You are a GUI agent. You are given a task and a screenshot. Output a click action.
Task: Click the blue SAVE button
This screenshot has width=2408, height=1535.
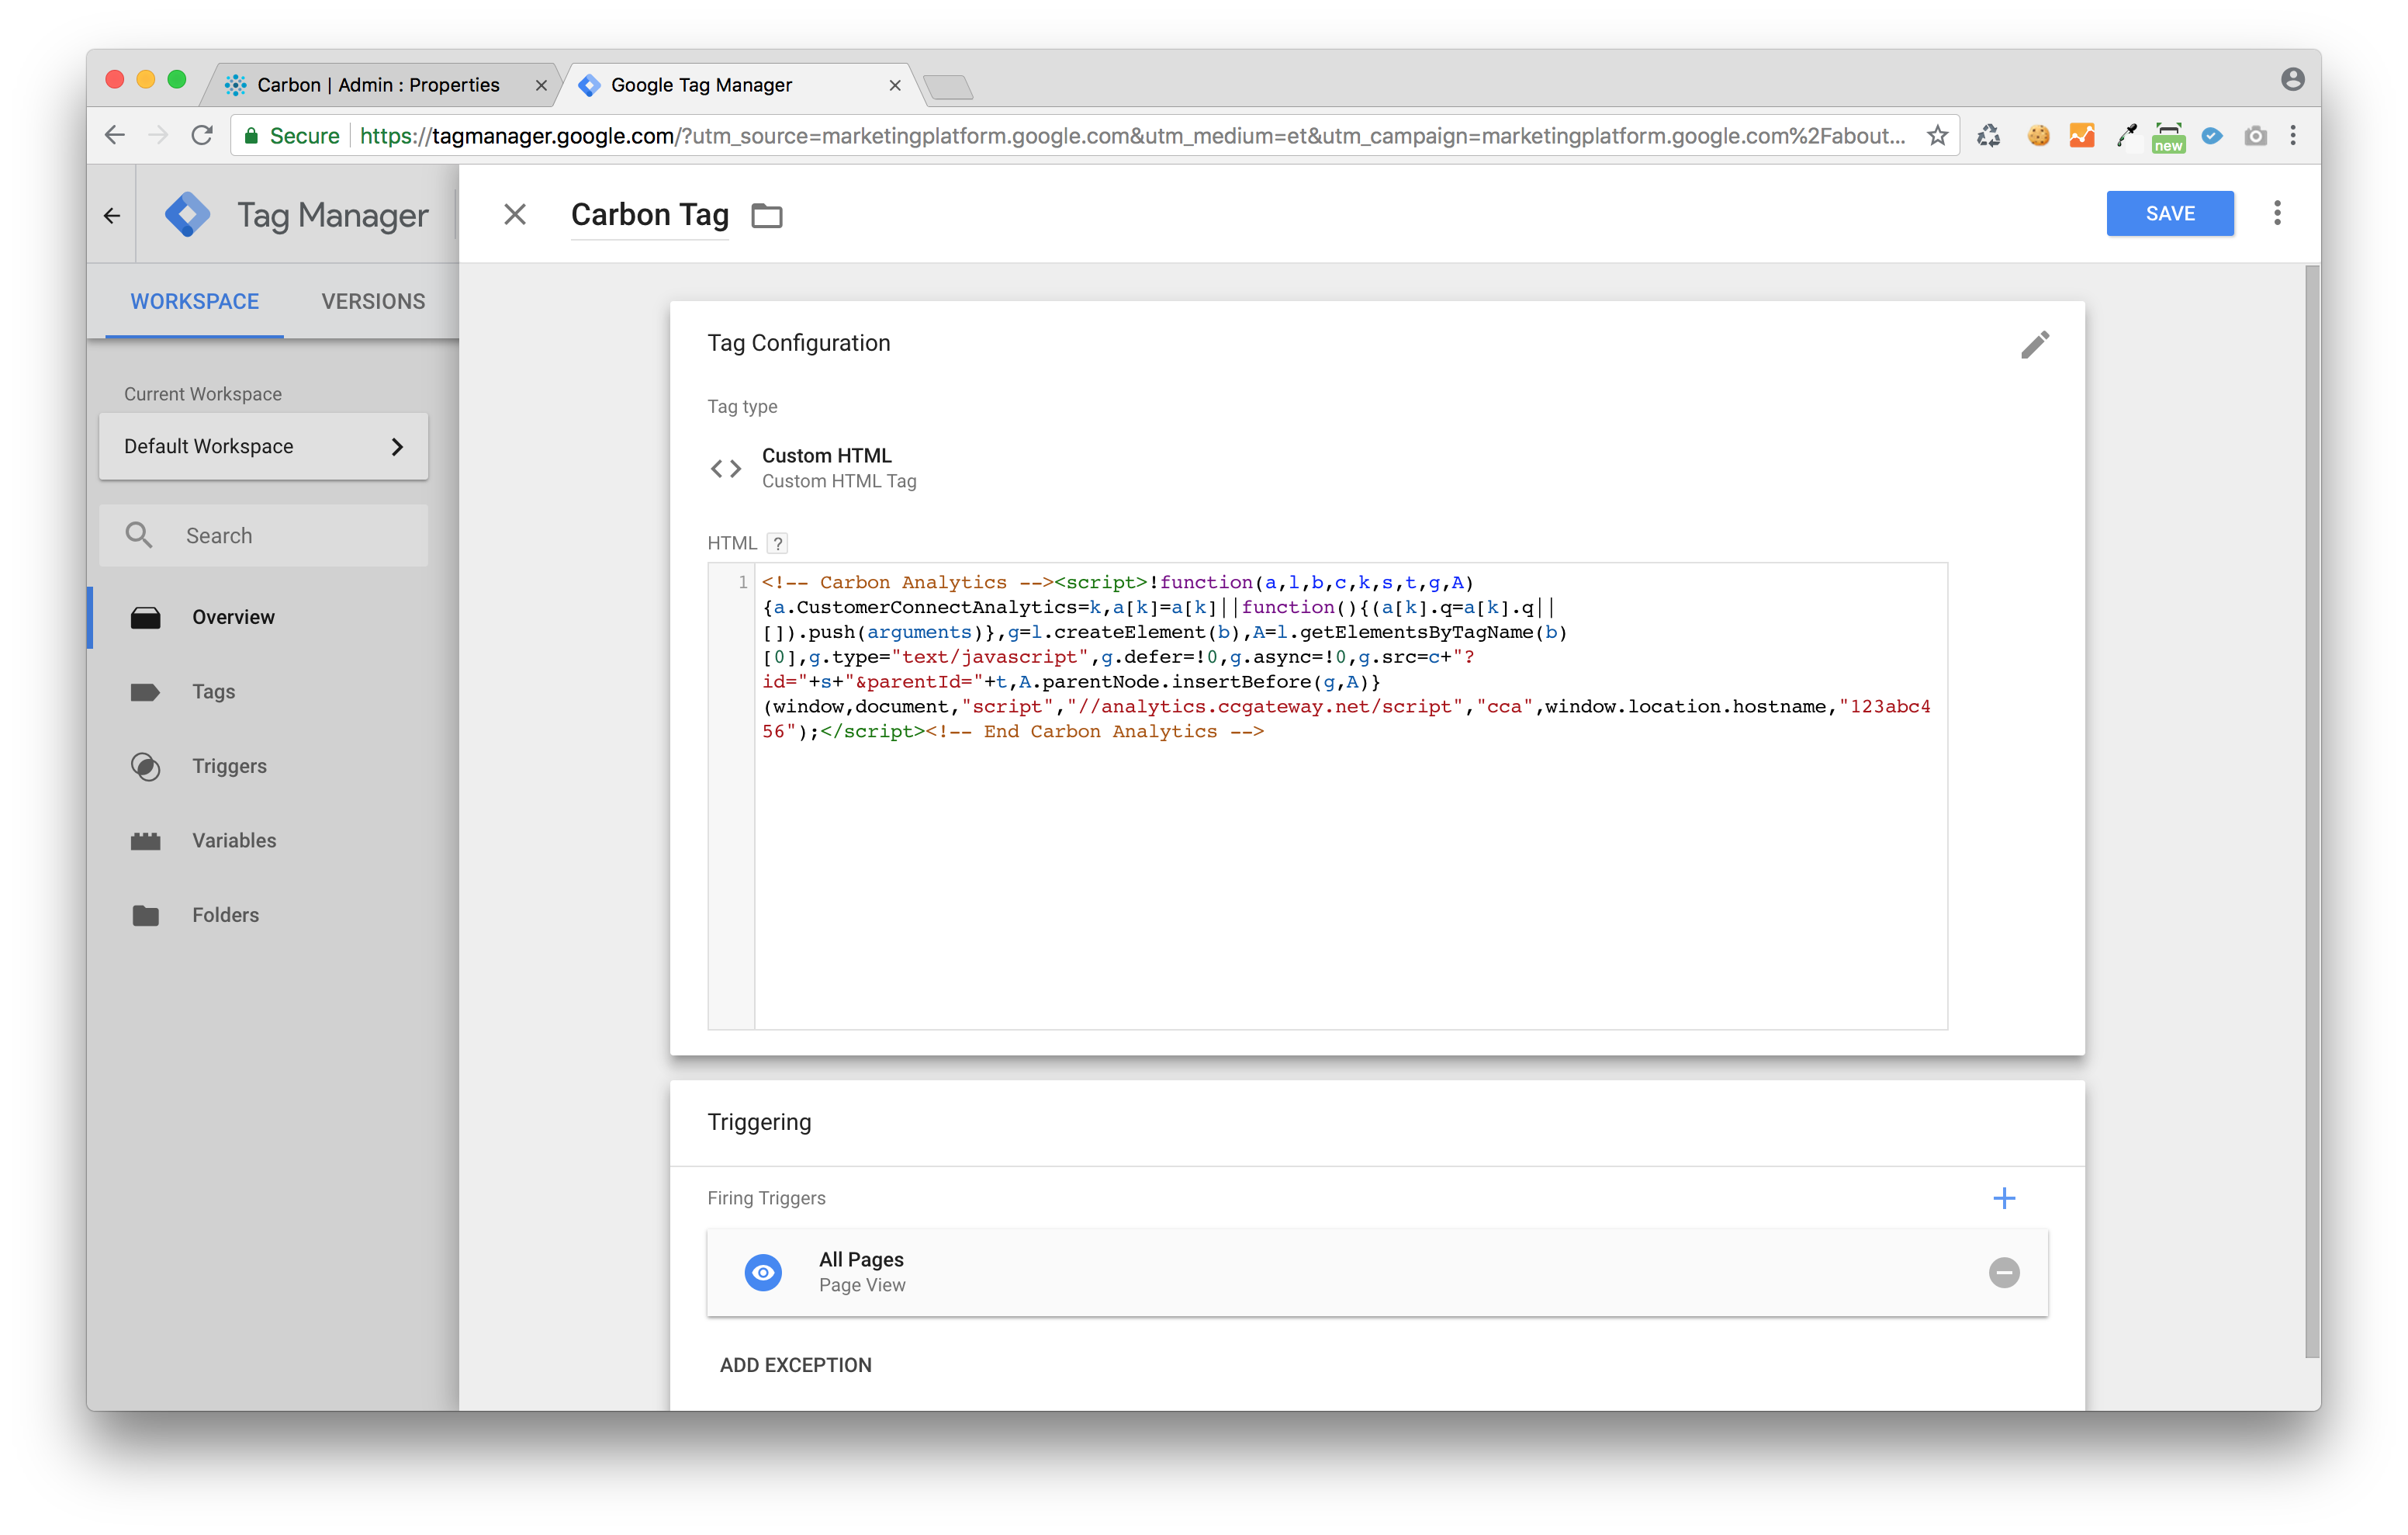[2169, 213]
